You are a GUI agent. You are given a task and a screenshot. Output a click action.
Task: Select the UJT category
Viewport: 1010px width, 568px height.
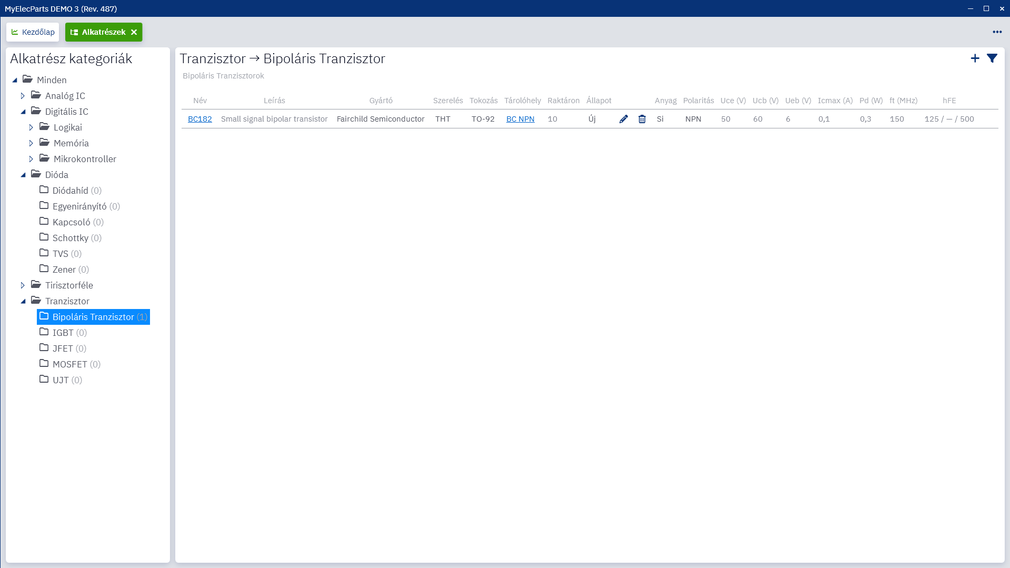(x=61, y=380)
